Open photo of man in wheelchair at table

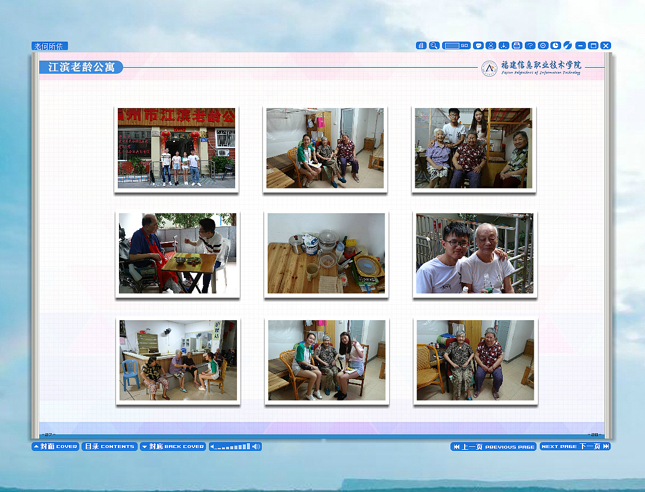178,253
